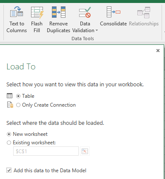Click the Data Tools group label
This screenshot has height=179, width=165.
click(82, 39)
